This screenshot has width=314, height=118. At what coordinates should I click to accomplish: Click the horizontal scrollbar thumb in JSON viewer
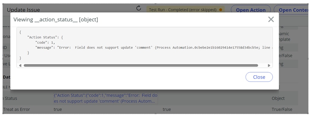click(x=141, y=65)
